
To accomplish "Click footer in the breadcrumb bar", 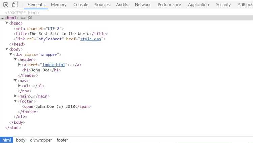I will tap(62, 140).
